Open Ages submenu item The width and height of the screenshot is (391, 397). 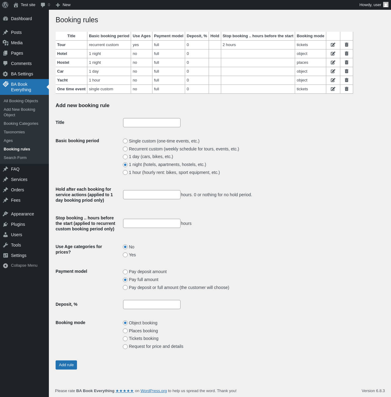[x=8, y=141]
